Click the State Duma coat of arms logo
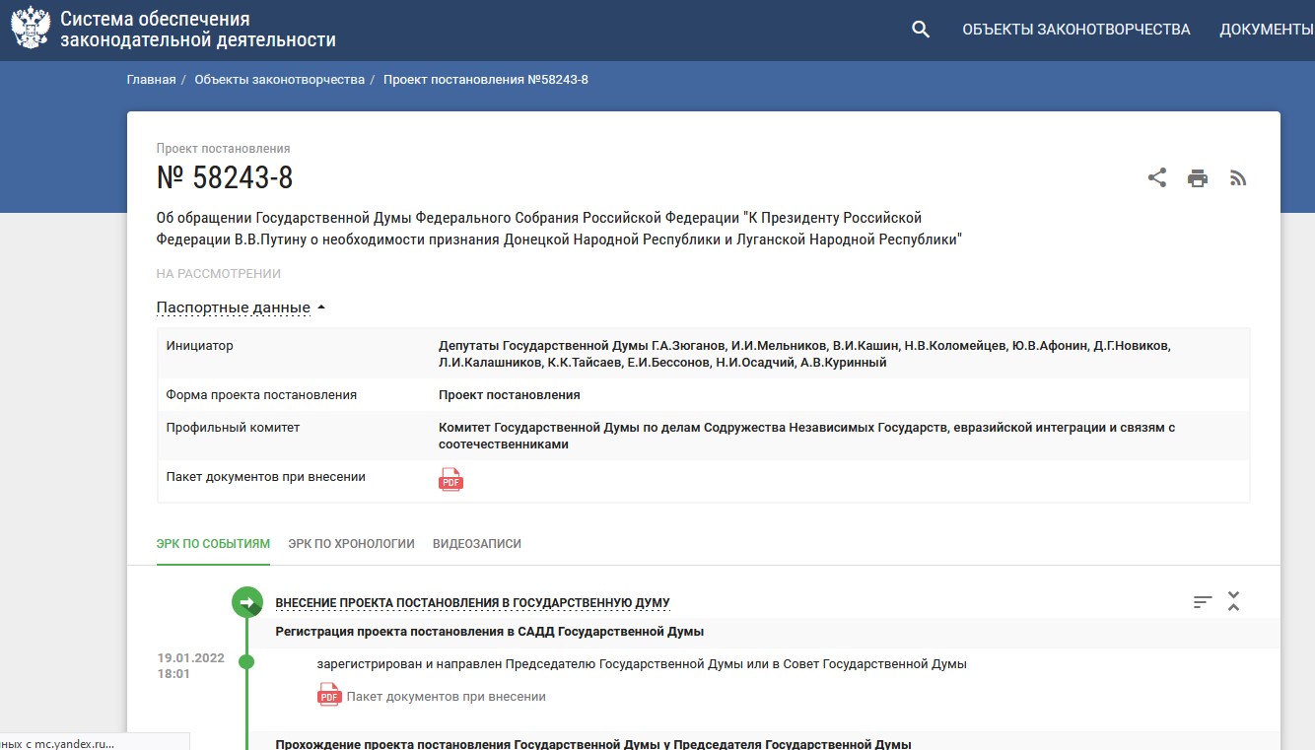Image resolution: width=1315 pixels, height=750 pixels. [x=31, y=29]
